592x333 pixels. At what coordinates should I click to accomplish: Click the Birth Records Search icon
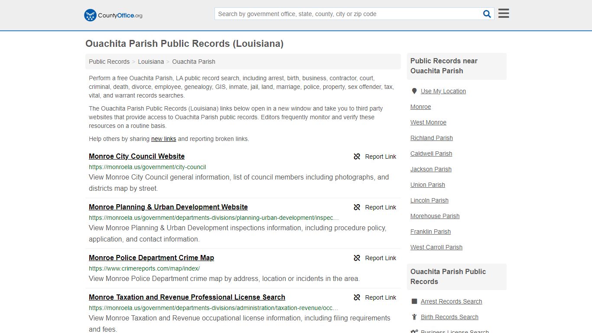414,317
